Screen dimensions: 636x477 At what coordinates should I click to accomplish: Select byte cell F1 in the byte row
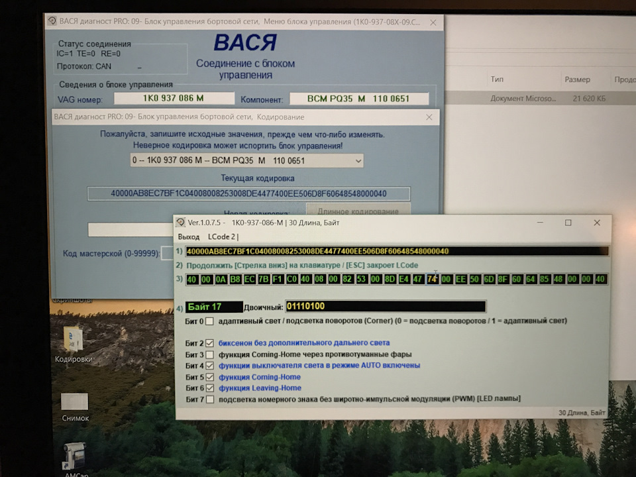(x=278, y=279)
